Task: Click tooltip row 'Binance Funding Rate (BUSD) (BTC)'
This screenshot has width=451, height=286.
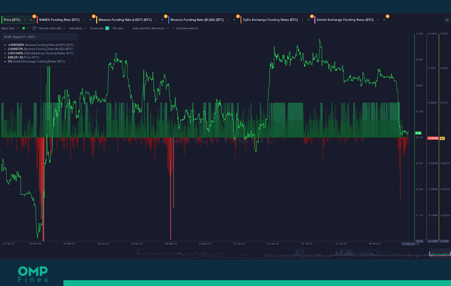Action: coord(39,49)
